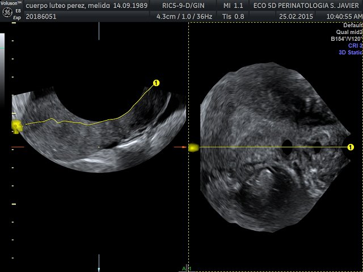Screen dimensions: 363x272
Task: Click the right rendered OmniView image
Action: coord(275,147)
